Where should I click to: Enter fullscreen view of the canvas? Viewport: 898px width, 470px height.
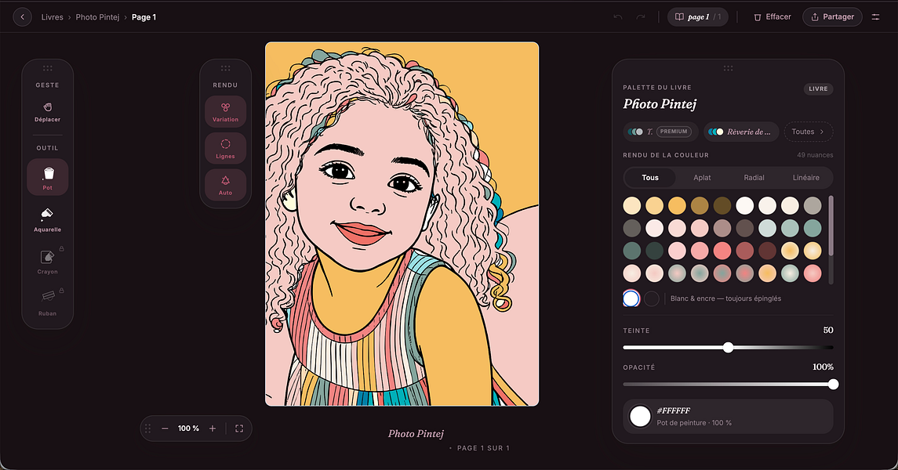pos(239,428)
